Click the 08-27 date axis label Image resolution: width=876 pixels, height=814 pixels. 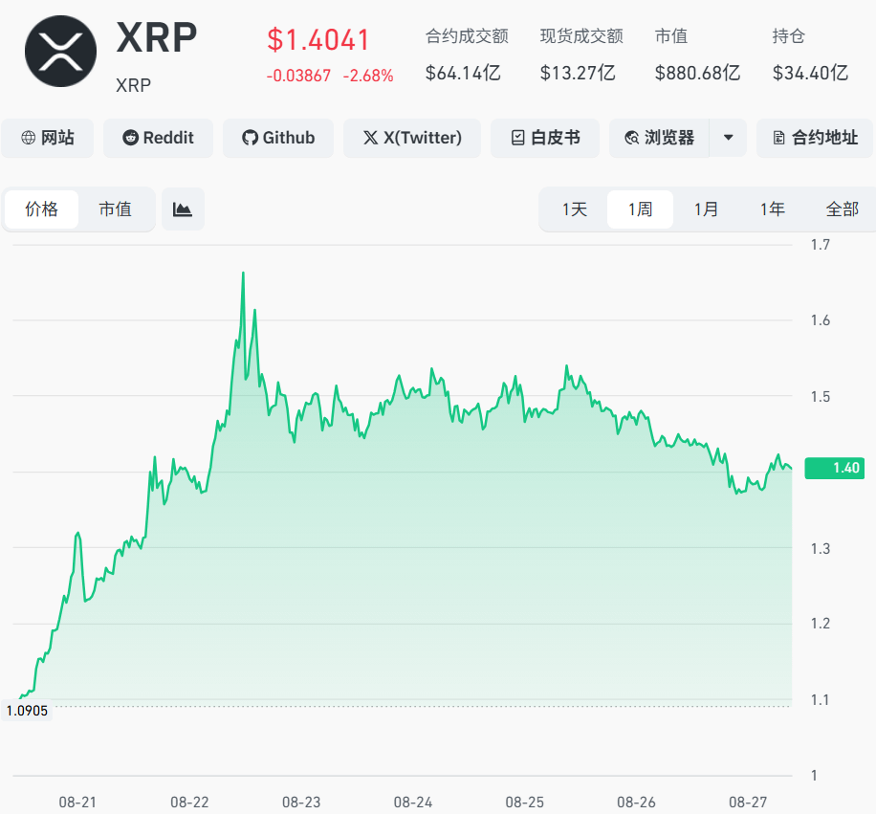748,803
